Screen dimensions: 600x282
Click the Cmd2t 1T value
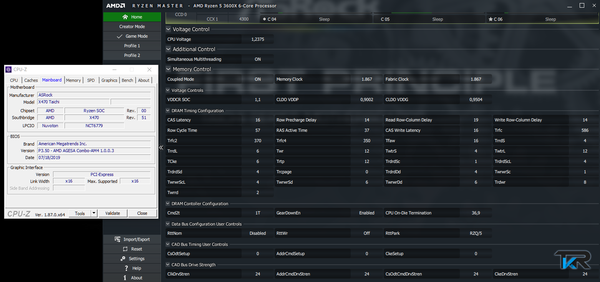click(258, 213)
